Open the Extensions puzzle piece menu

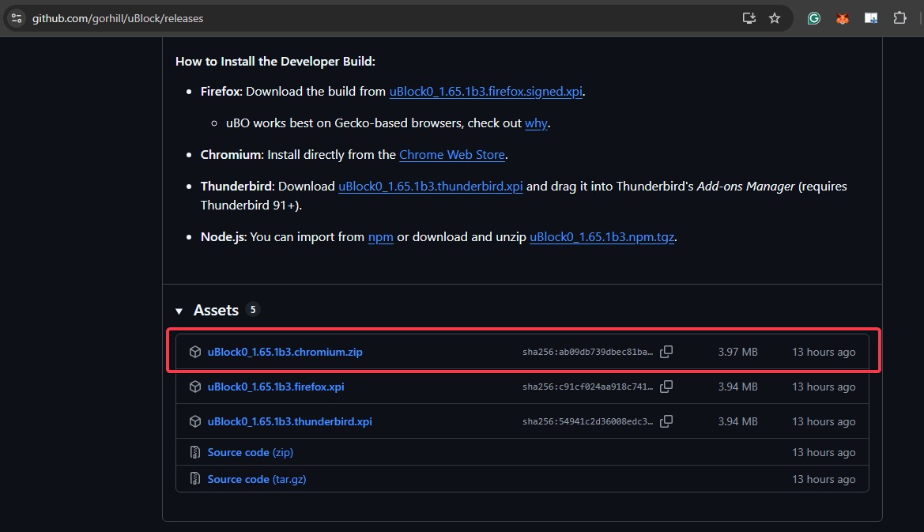[899, 18]
